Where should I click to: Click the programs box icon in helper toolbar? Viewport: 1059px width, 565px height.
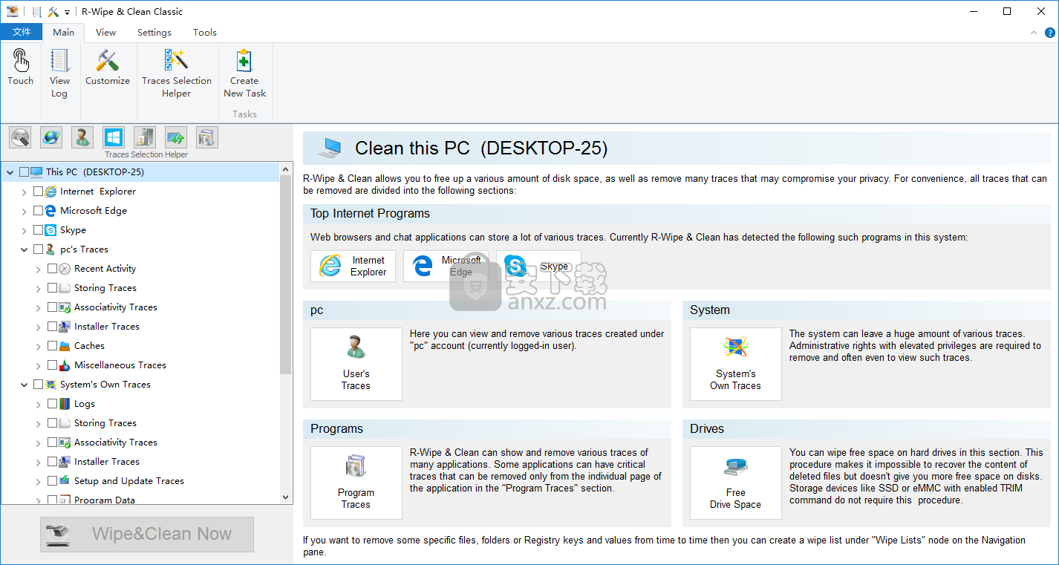pyautogui.click(x=207, y=137)
